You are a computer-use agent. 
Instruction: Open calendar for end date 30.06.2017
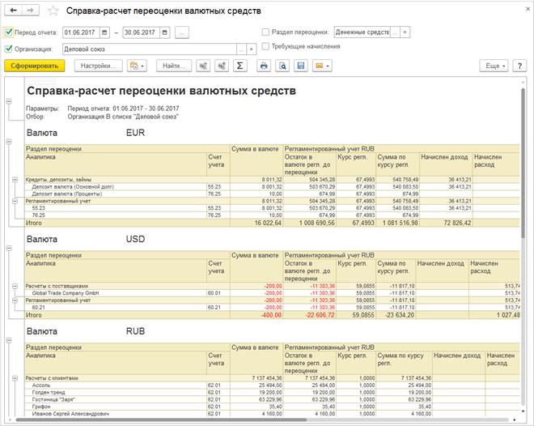coord(165,32)
